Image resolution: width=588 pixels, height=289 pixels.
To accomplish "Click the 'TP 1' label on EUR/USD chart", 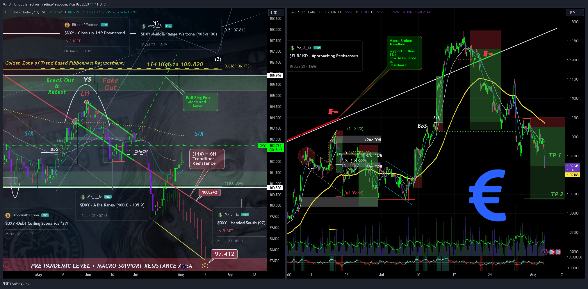I will (x=555, y=155).
